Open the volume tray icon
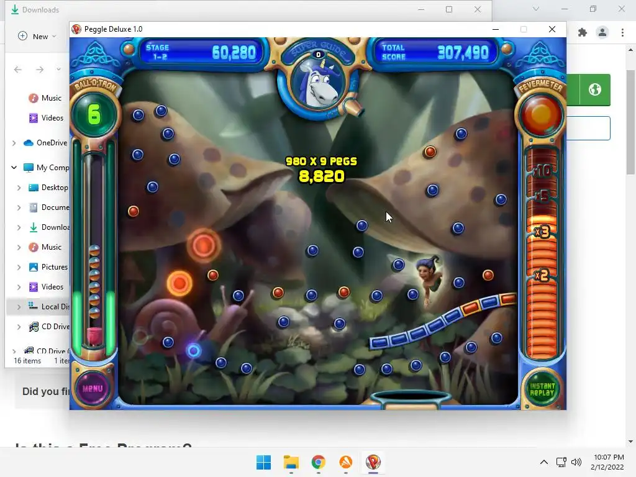 tap(576, 462)
